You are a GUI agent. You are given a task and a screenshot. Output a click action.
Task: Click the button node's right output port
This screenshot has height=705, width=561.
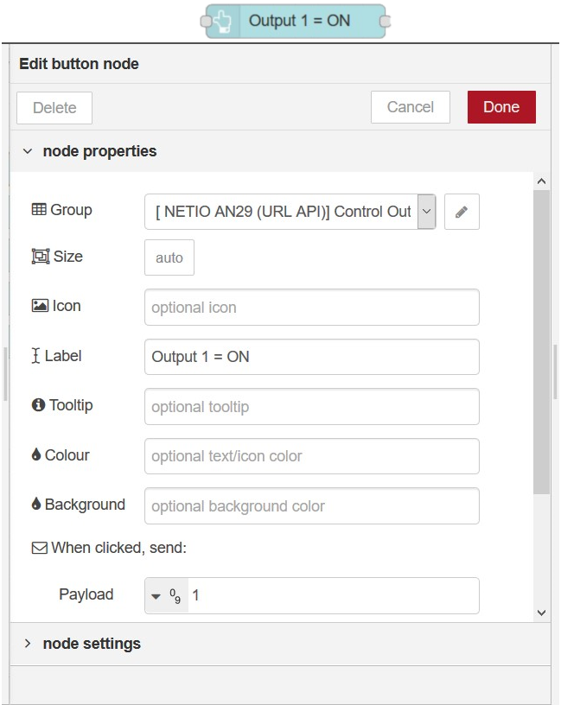(386, 21)
